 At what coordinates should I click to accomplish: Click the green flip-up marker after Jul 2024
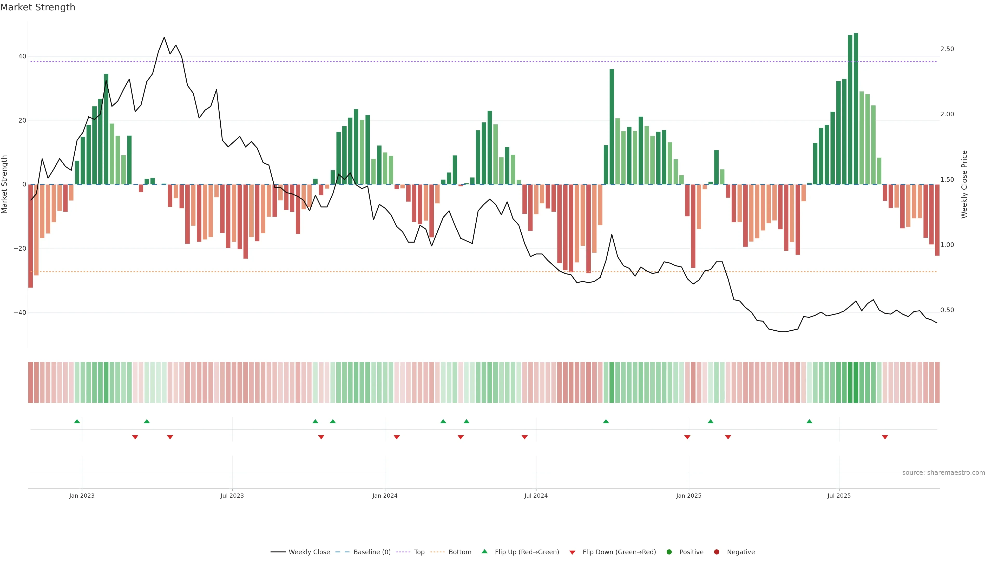click(606, 421)
